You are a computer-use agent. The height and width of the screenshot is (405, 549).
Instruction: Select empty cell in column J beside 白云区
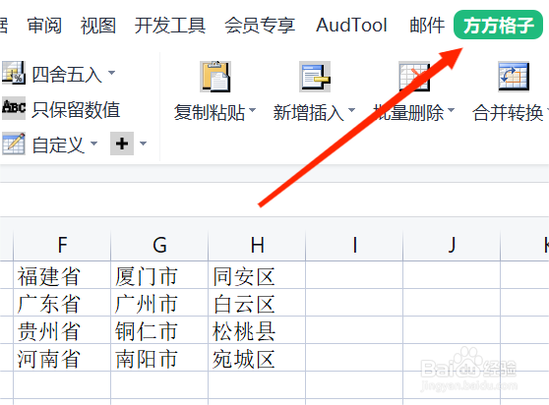pos(452,303)
